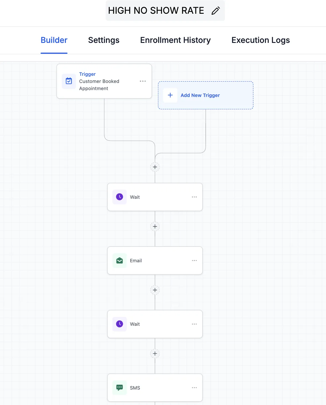Insert step between Email and second Wait
The height and width of the screenshot is (405, 326).
(x=155, y=290)
